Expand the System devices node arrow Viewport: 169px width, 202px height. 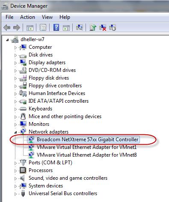15,186
